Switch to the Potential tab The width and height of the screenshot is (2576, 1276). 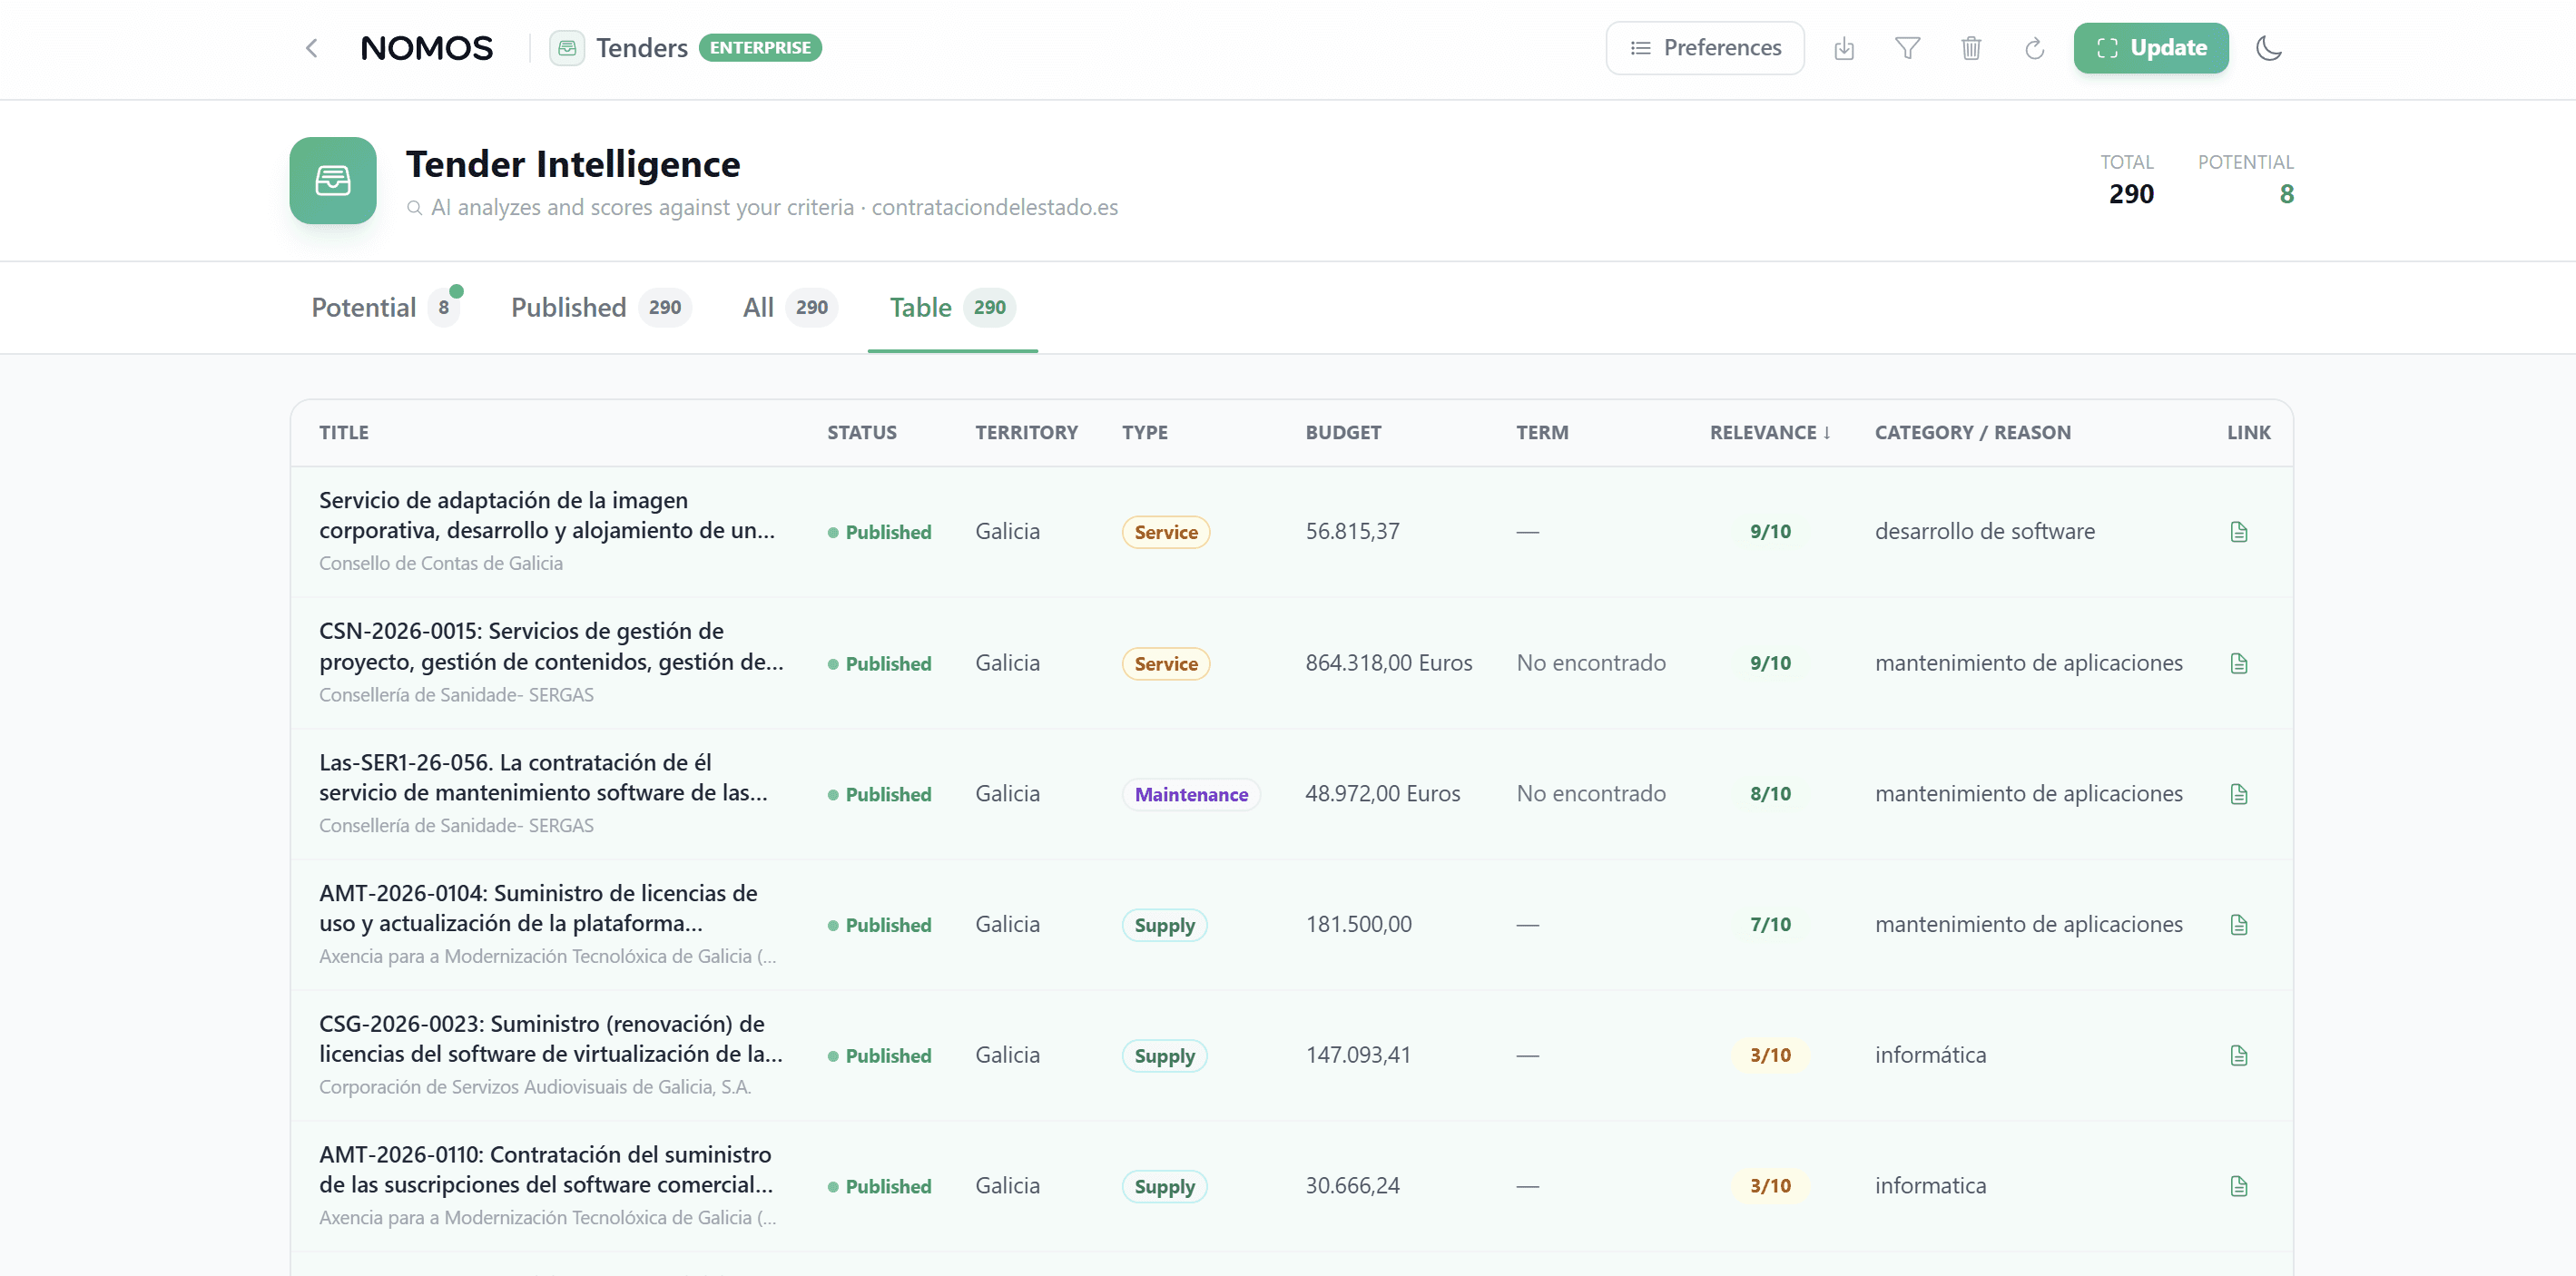385,307
